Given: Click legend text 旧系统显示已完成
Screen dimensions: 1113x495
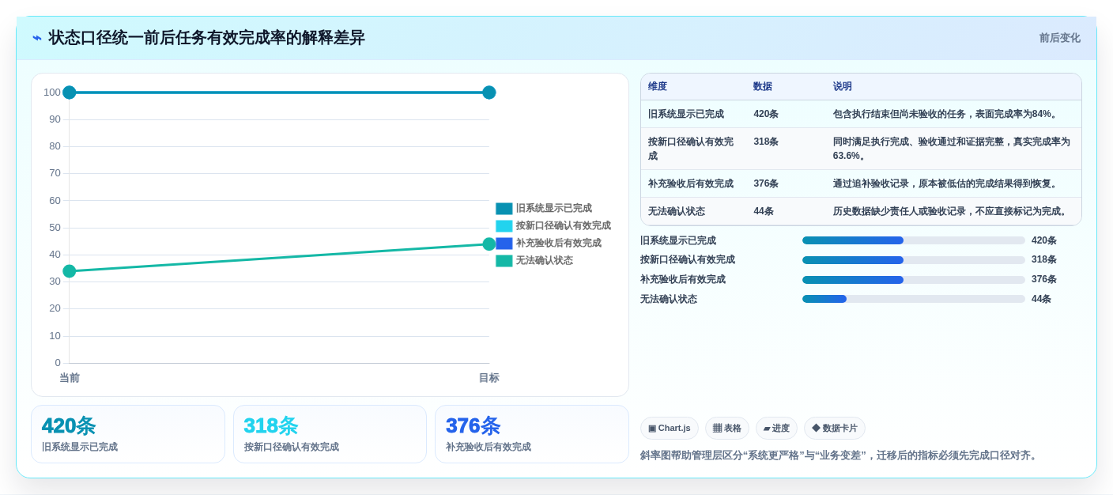Looking at the screenshot, I should click(x=553, y=209).
